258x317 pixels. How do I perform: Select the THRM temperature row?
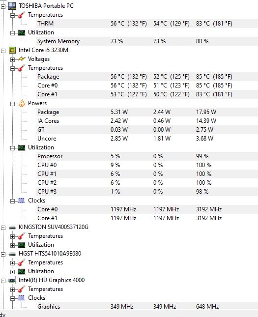click(x=147, y=24)
